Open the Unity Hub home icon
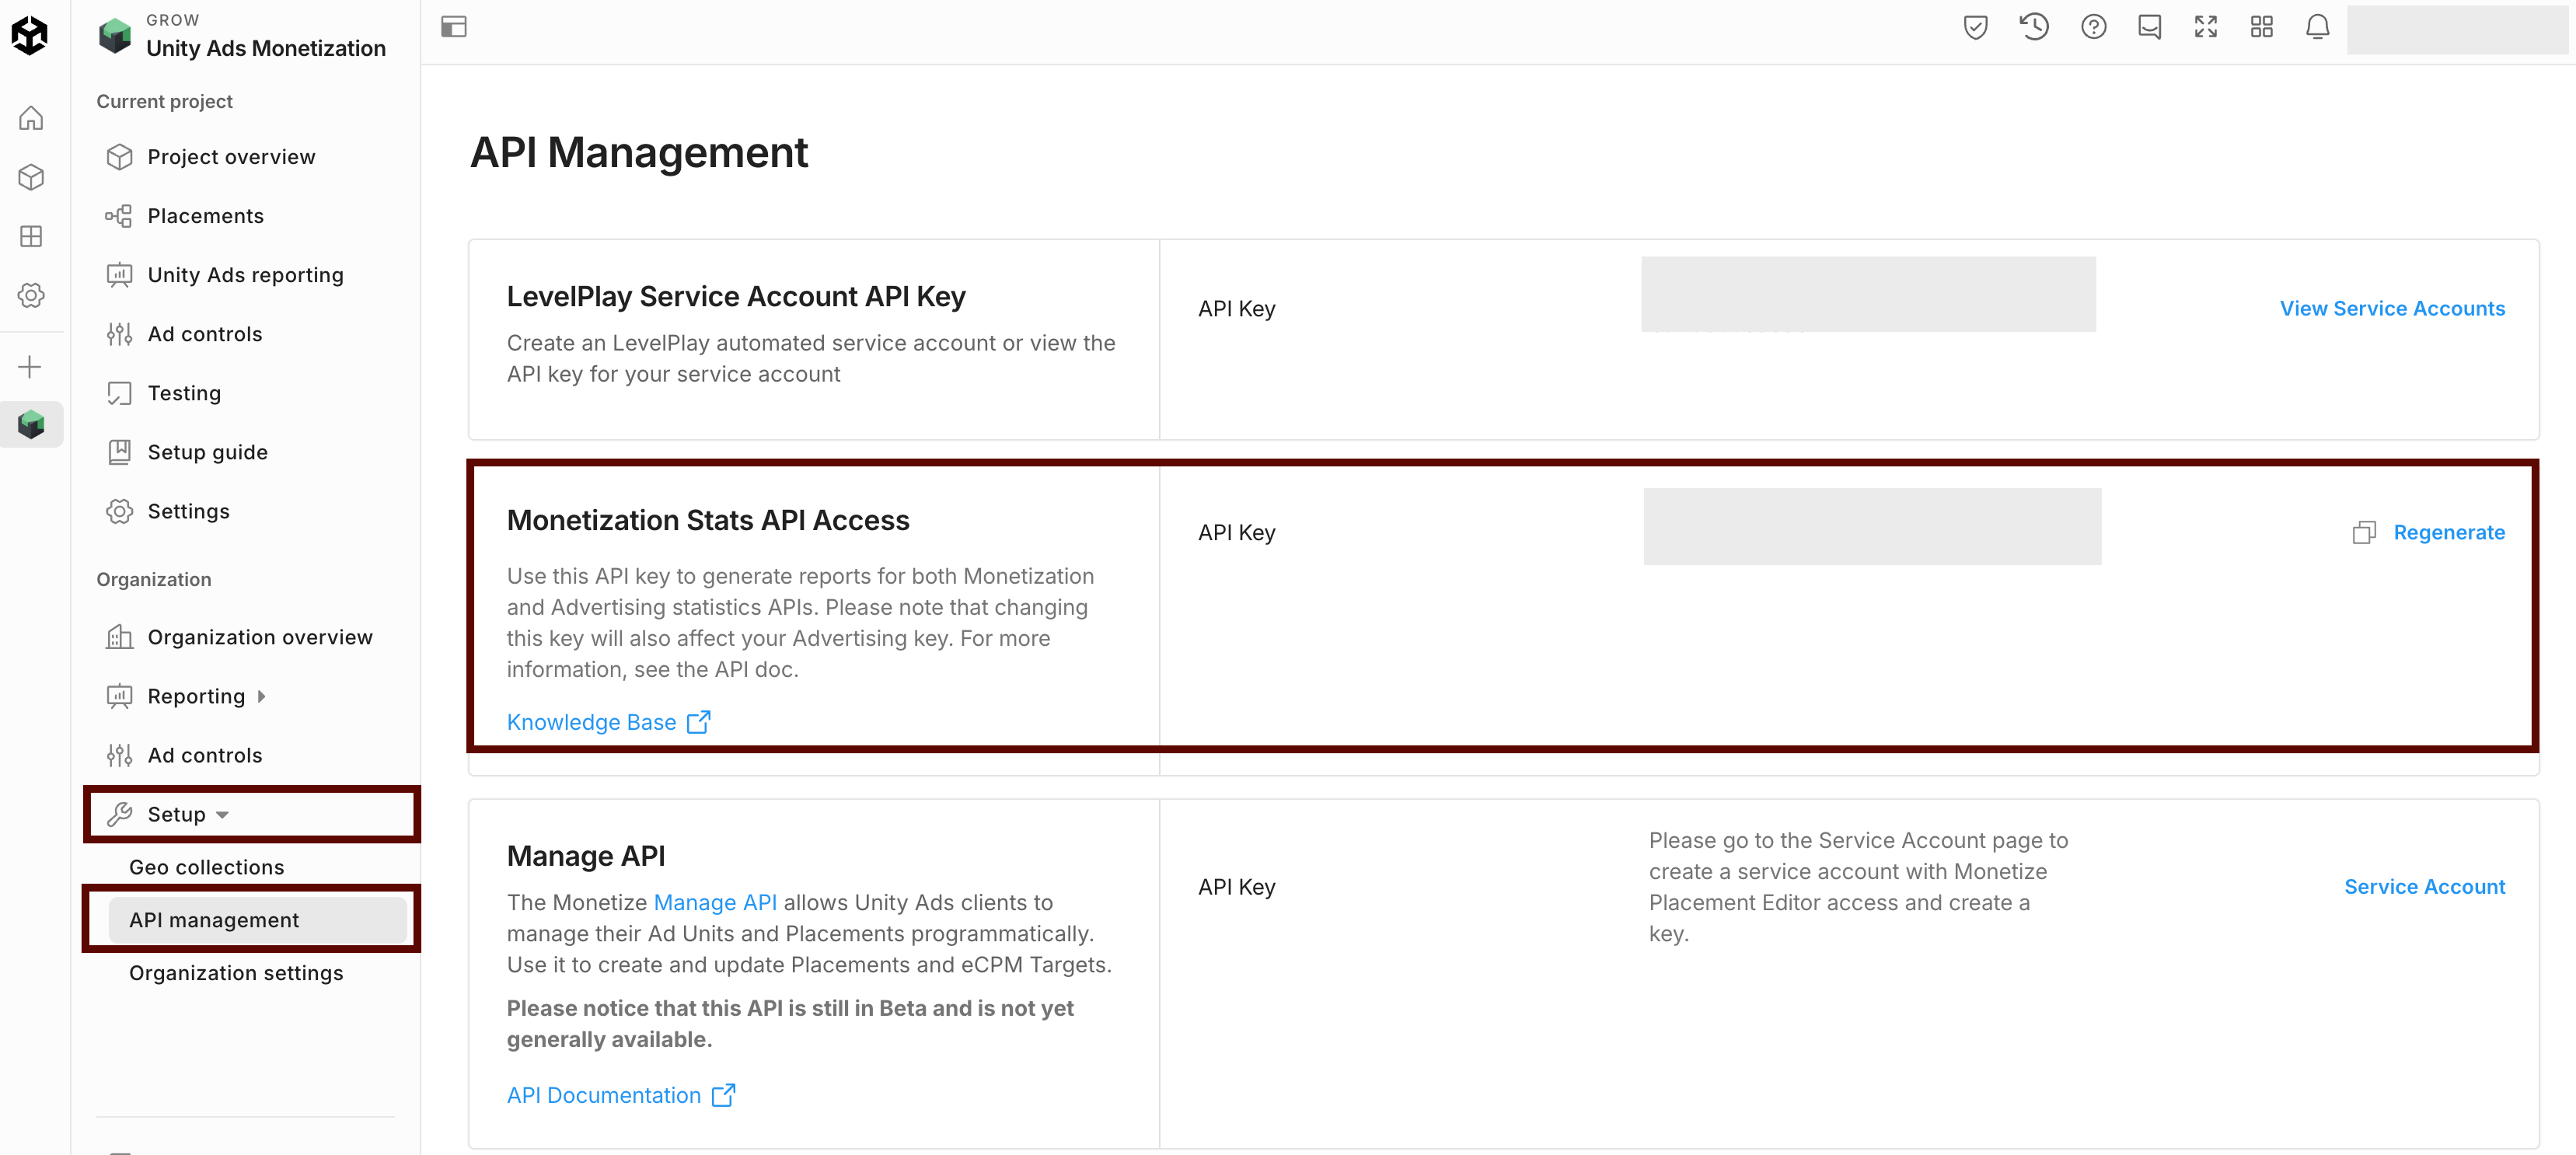Viewport: 2576px width, 1155px height. pyautogui.click(x=31, y=117)
